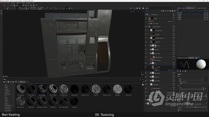Screen dimensions: 209x117
Task: Select the Projection tool
Action: (26, 5)
